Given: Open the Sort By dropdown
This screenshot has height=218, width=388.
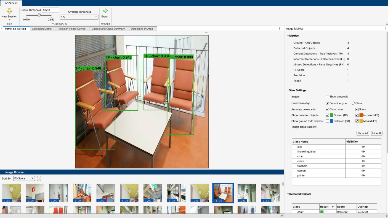Looking at the screenshot, I should pyautogui.click(x=24, y=178).
